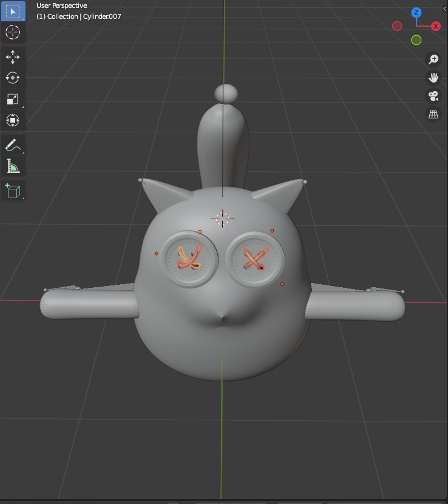Select the left button eye object

(189, 259)
